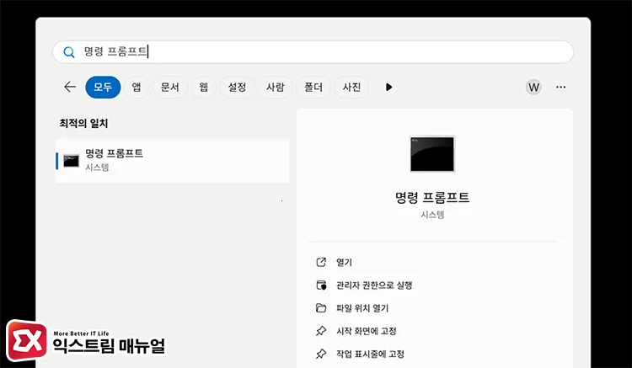Switch to the 폴더 filter tab
This screenshot has width=632, height=368.
pyautogui.click(x=313, y=87)
